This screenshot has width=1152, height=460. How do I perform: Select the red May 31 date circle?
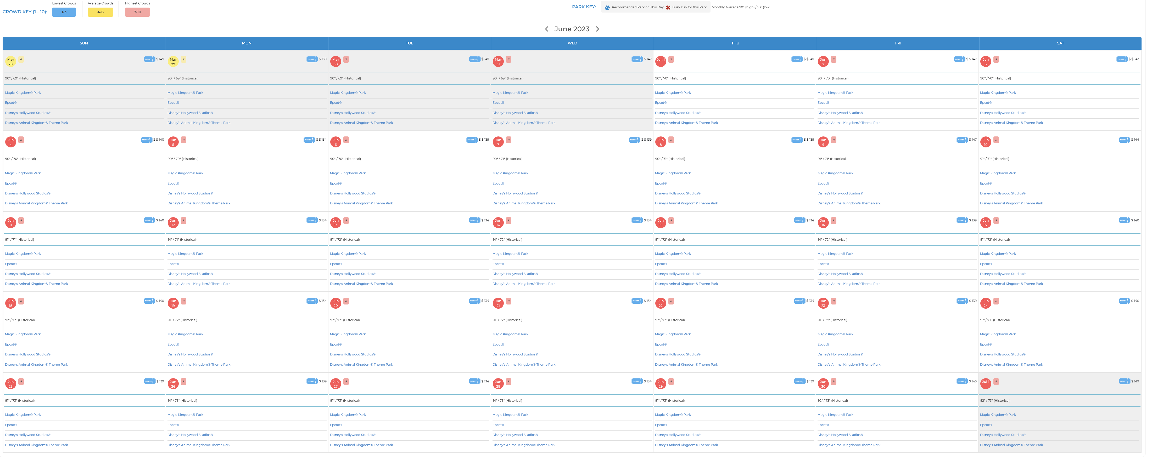tap(498, 62)
